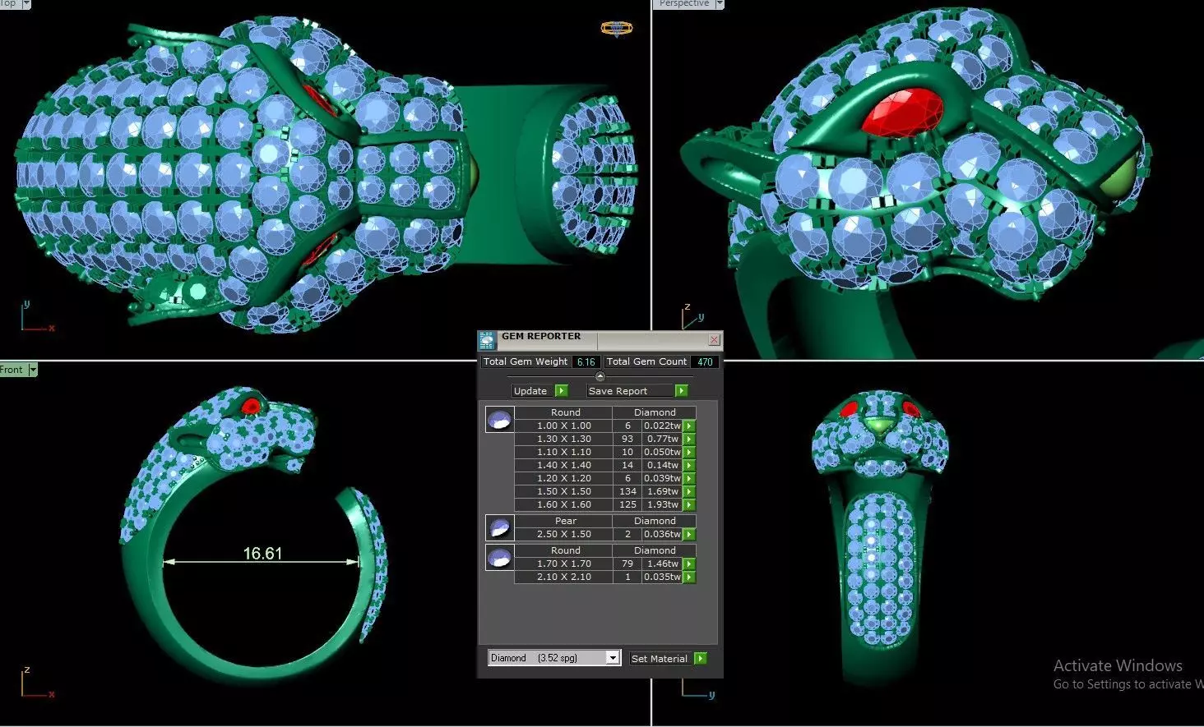The height and width of the screenshot is (727, 1204).
Task: Click the green arrow for the 1.40 X 1.40 row
Action: [689, 465]
